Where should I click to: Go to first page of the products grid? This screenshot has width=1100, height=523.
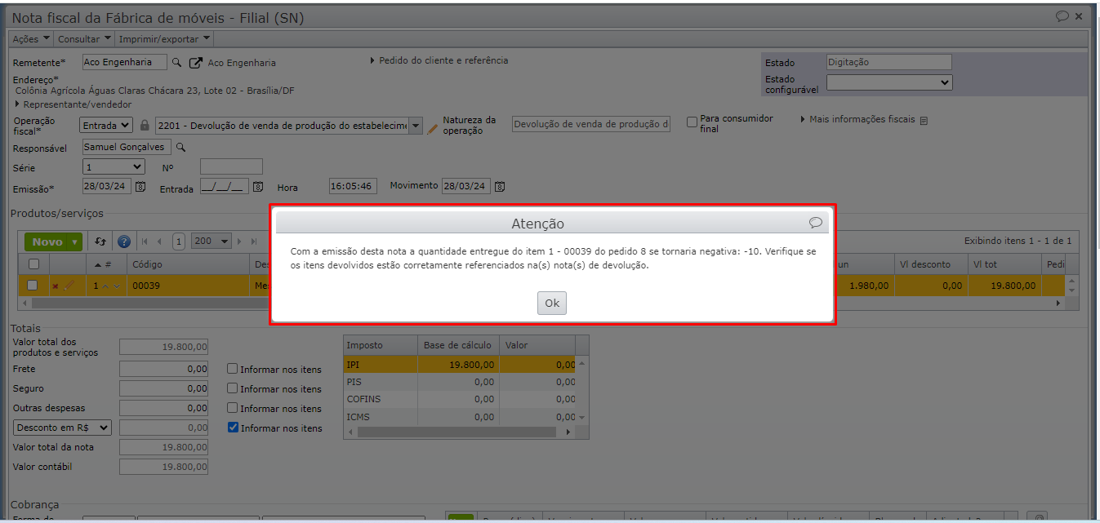[145, 242]
